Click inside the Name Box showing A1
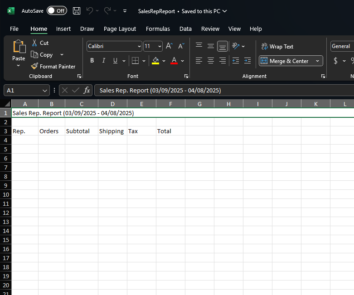Screen dimensions: 354x295 24,90
